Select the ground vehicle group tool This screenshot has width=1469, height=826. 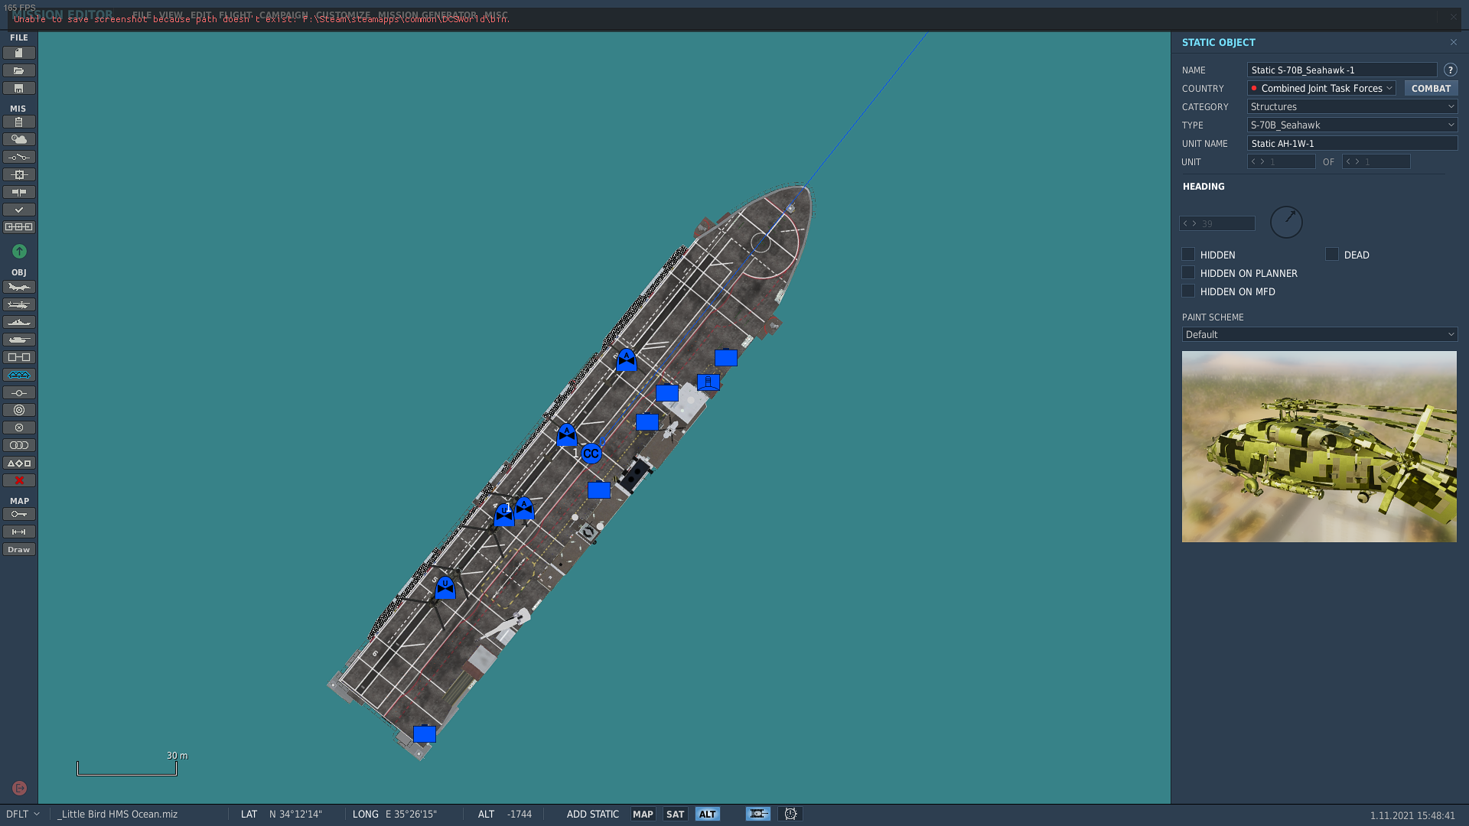(x=19, y=340)
